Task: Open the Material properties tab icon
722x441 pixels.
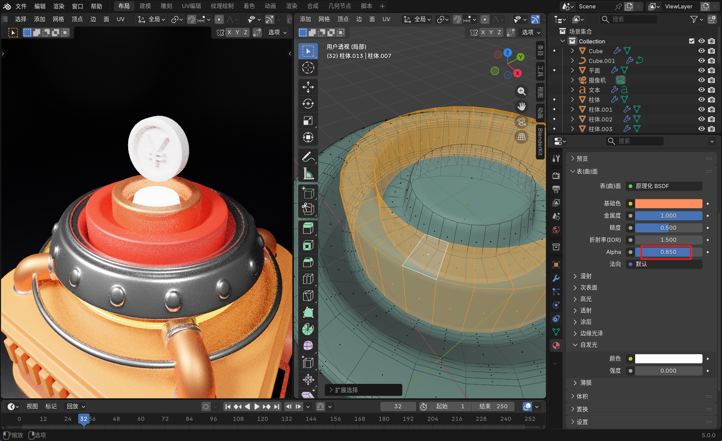Action: pos(556,345)
